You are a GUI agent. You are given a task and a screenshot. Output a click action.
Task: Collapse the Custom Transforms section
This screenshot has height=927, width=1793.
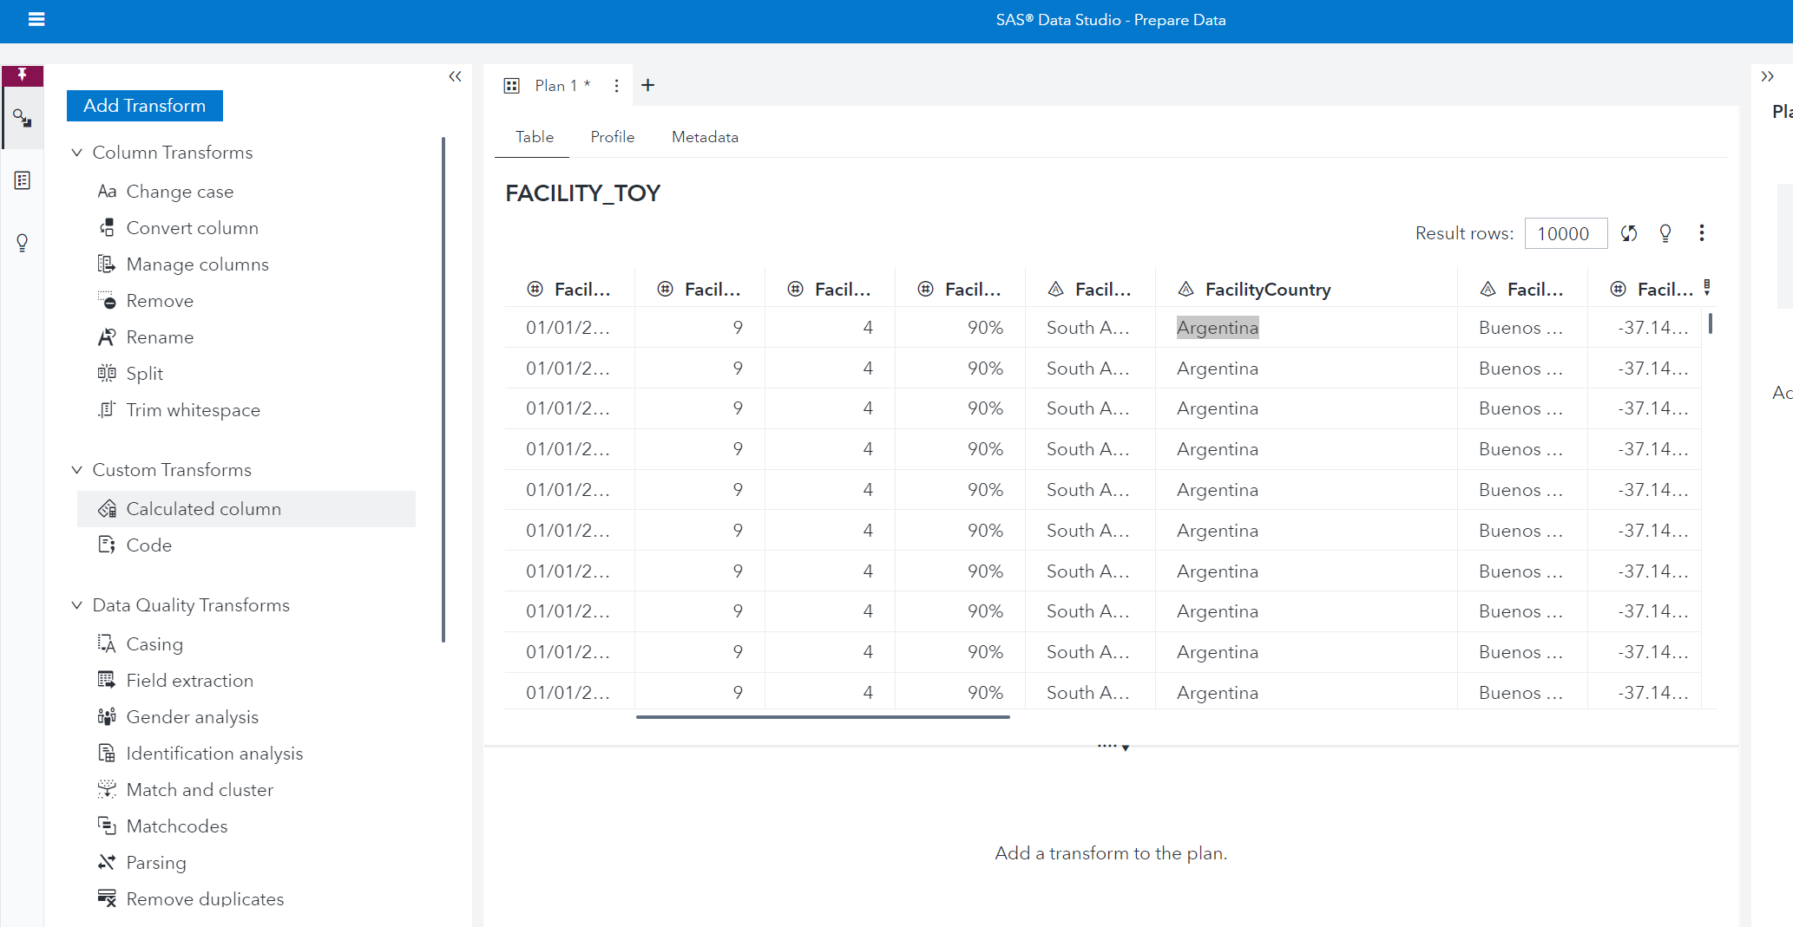77,470
